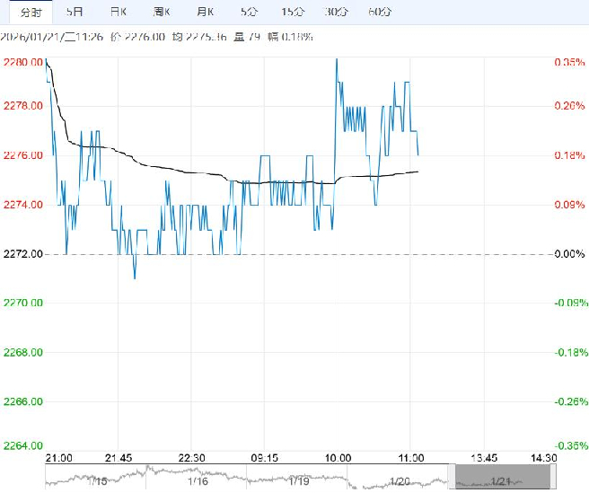The image size is (589, 493).
Task: Click the 2280.00 price axis label
Action: tap(22, 62)
